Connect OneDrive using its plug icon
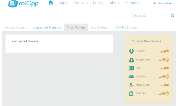The height and width of the screenshot is (106, 178). point(164,77)
